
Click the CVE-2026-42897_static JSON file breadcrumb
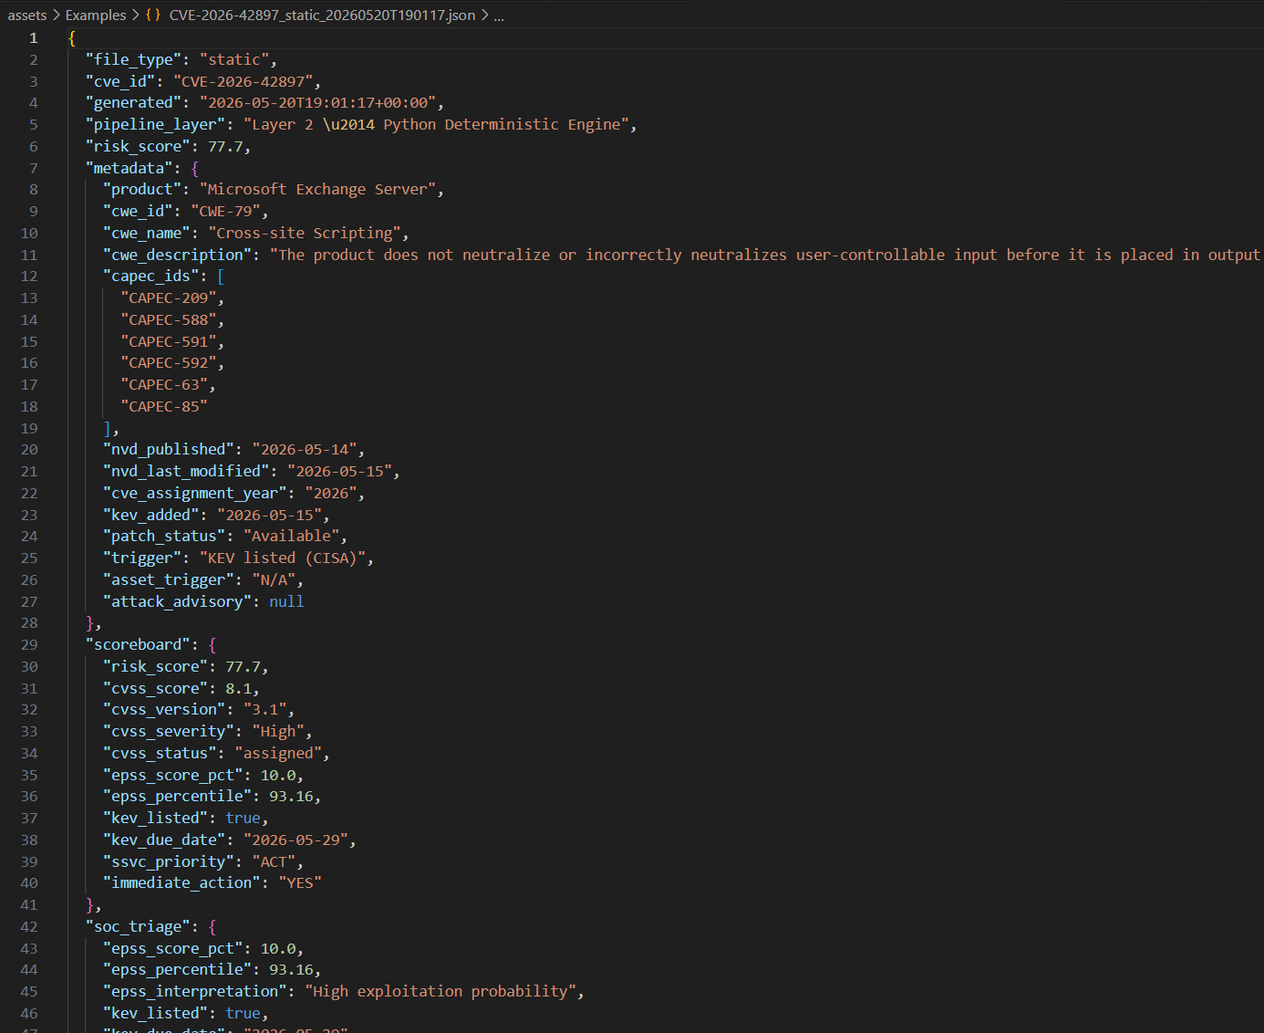point(322,15)
